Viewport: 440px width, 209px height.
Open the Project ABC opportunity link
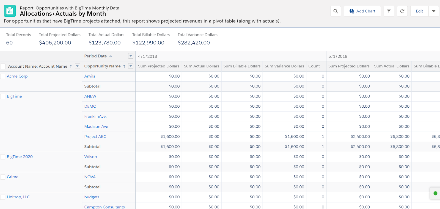pos(95,136)
